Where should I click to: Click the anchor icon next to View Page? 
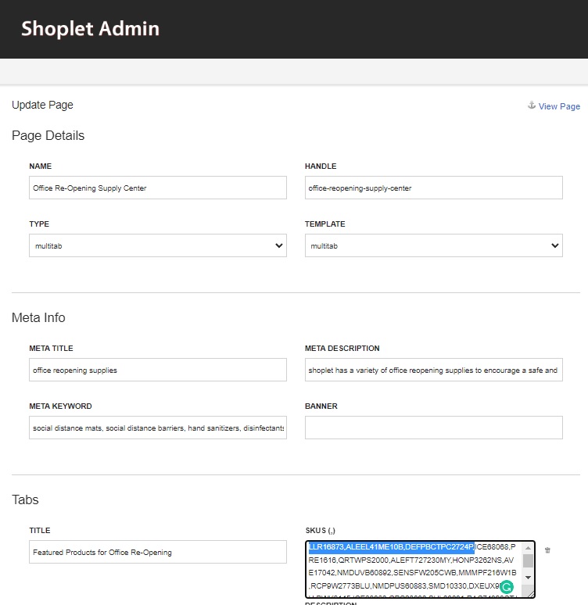(x=532, y=106)
